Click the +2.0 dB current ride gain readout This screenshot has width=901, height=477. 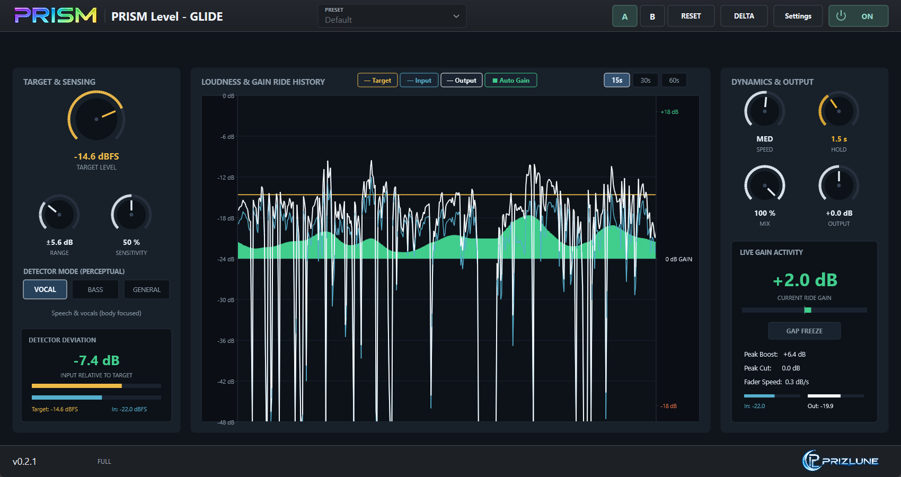click(x=805, y=280)
